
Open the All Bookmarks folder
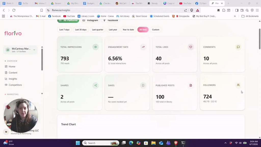250,16
